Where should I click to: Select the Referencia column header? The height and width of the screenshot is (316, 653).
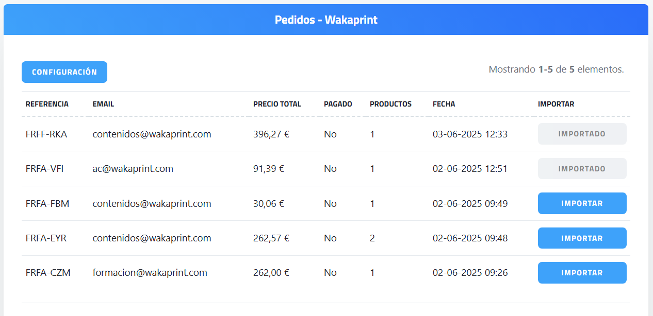47,104
